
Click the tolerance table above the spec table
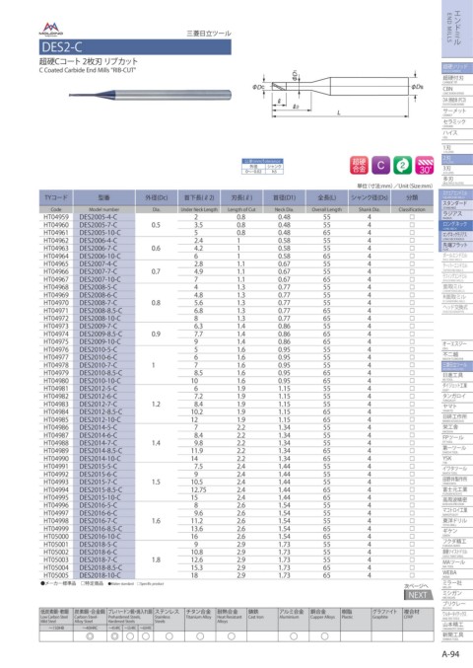[262, 166]
